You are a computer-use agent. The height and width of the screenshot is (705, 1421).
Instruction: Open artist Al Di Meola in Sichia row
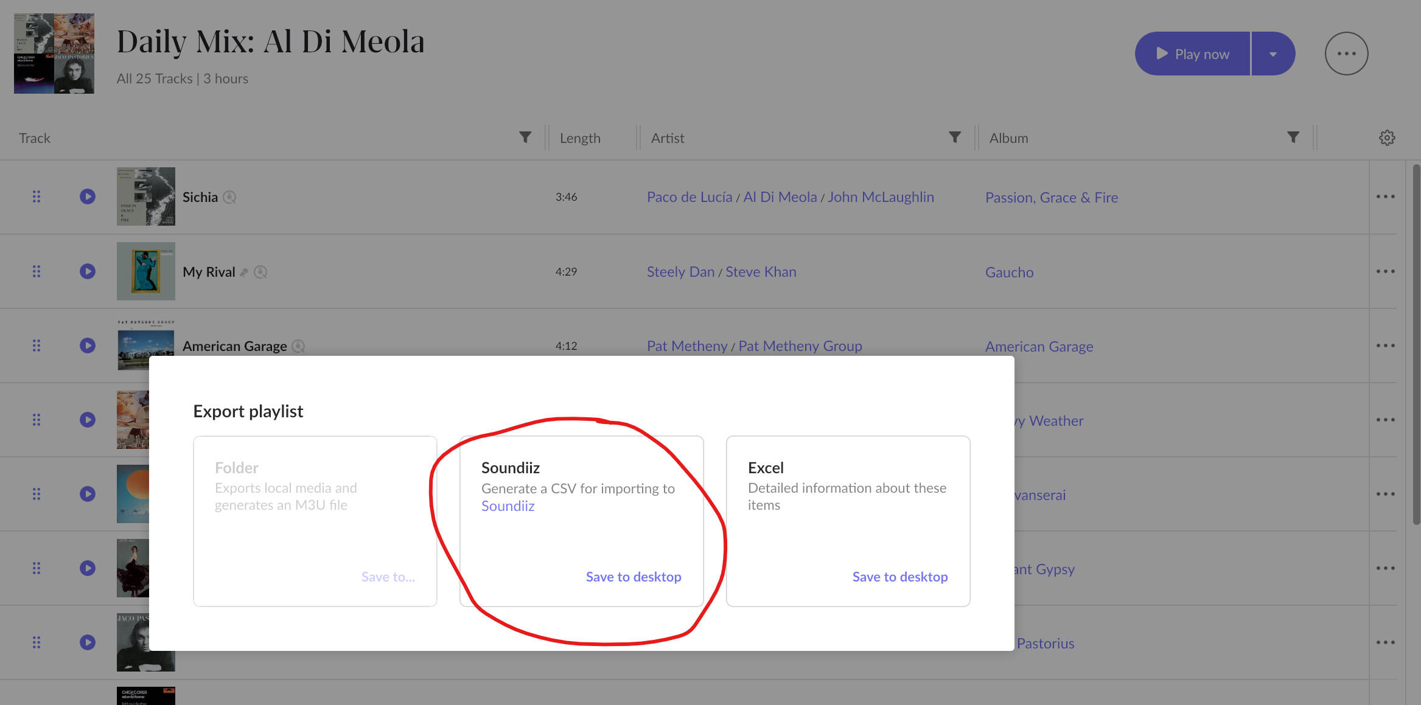tap(780, 197)
